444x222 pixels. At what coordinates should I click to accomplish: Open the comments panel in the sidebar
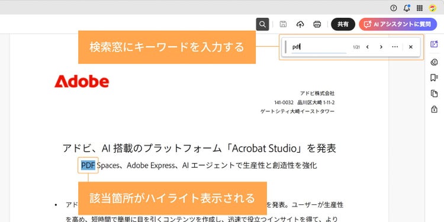click(434, 62)
